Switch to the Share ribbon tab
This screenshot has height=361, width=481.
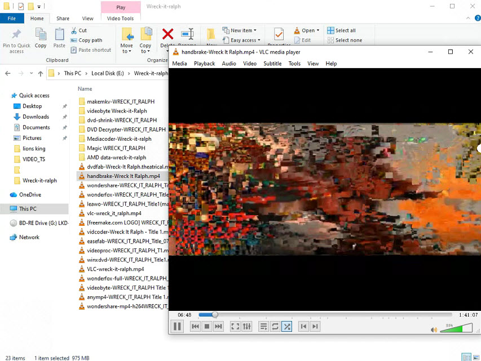(x=63, y=19)
